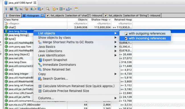Viewport: 185px width, 109px height.
Task: Open the Histogram toolbar icon
Action: 11,9
